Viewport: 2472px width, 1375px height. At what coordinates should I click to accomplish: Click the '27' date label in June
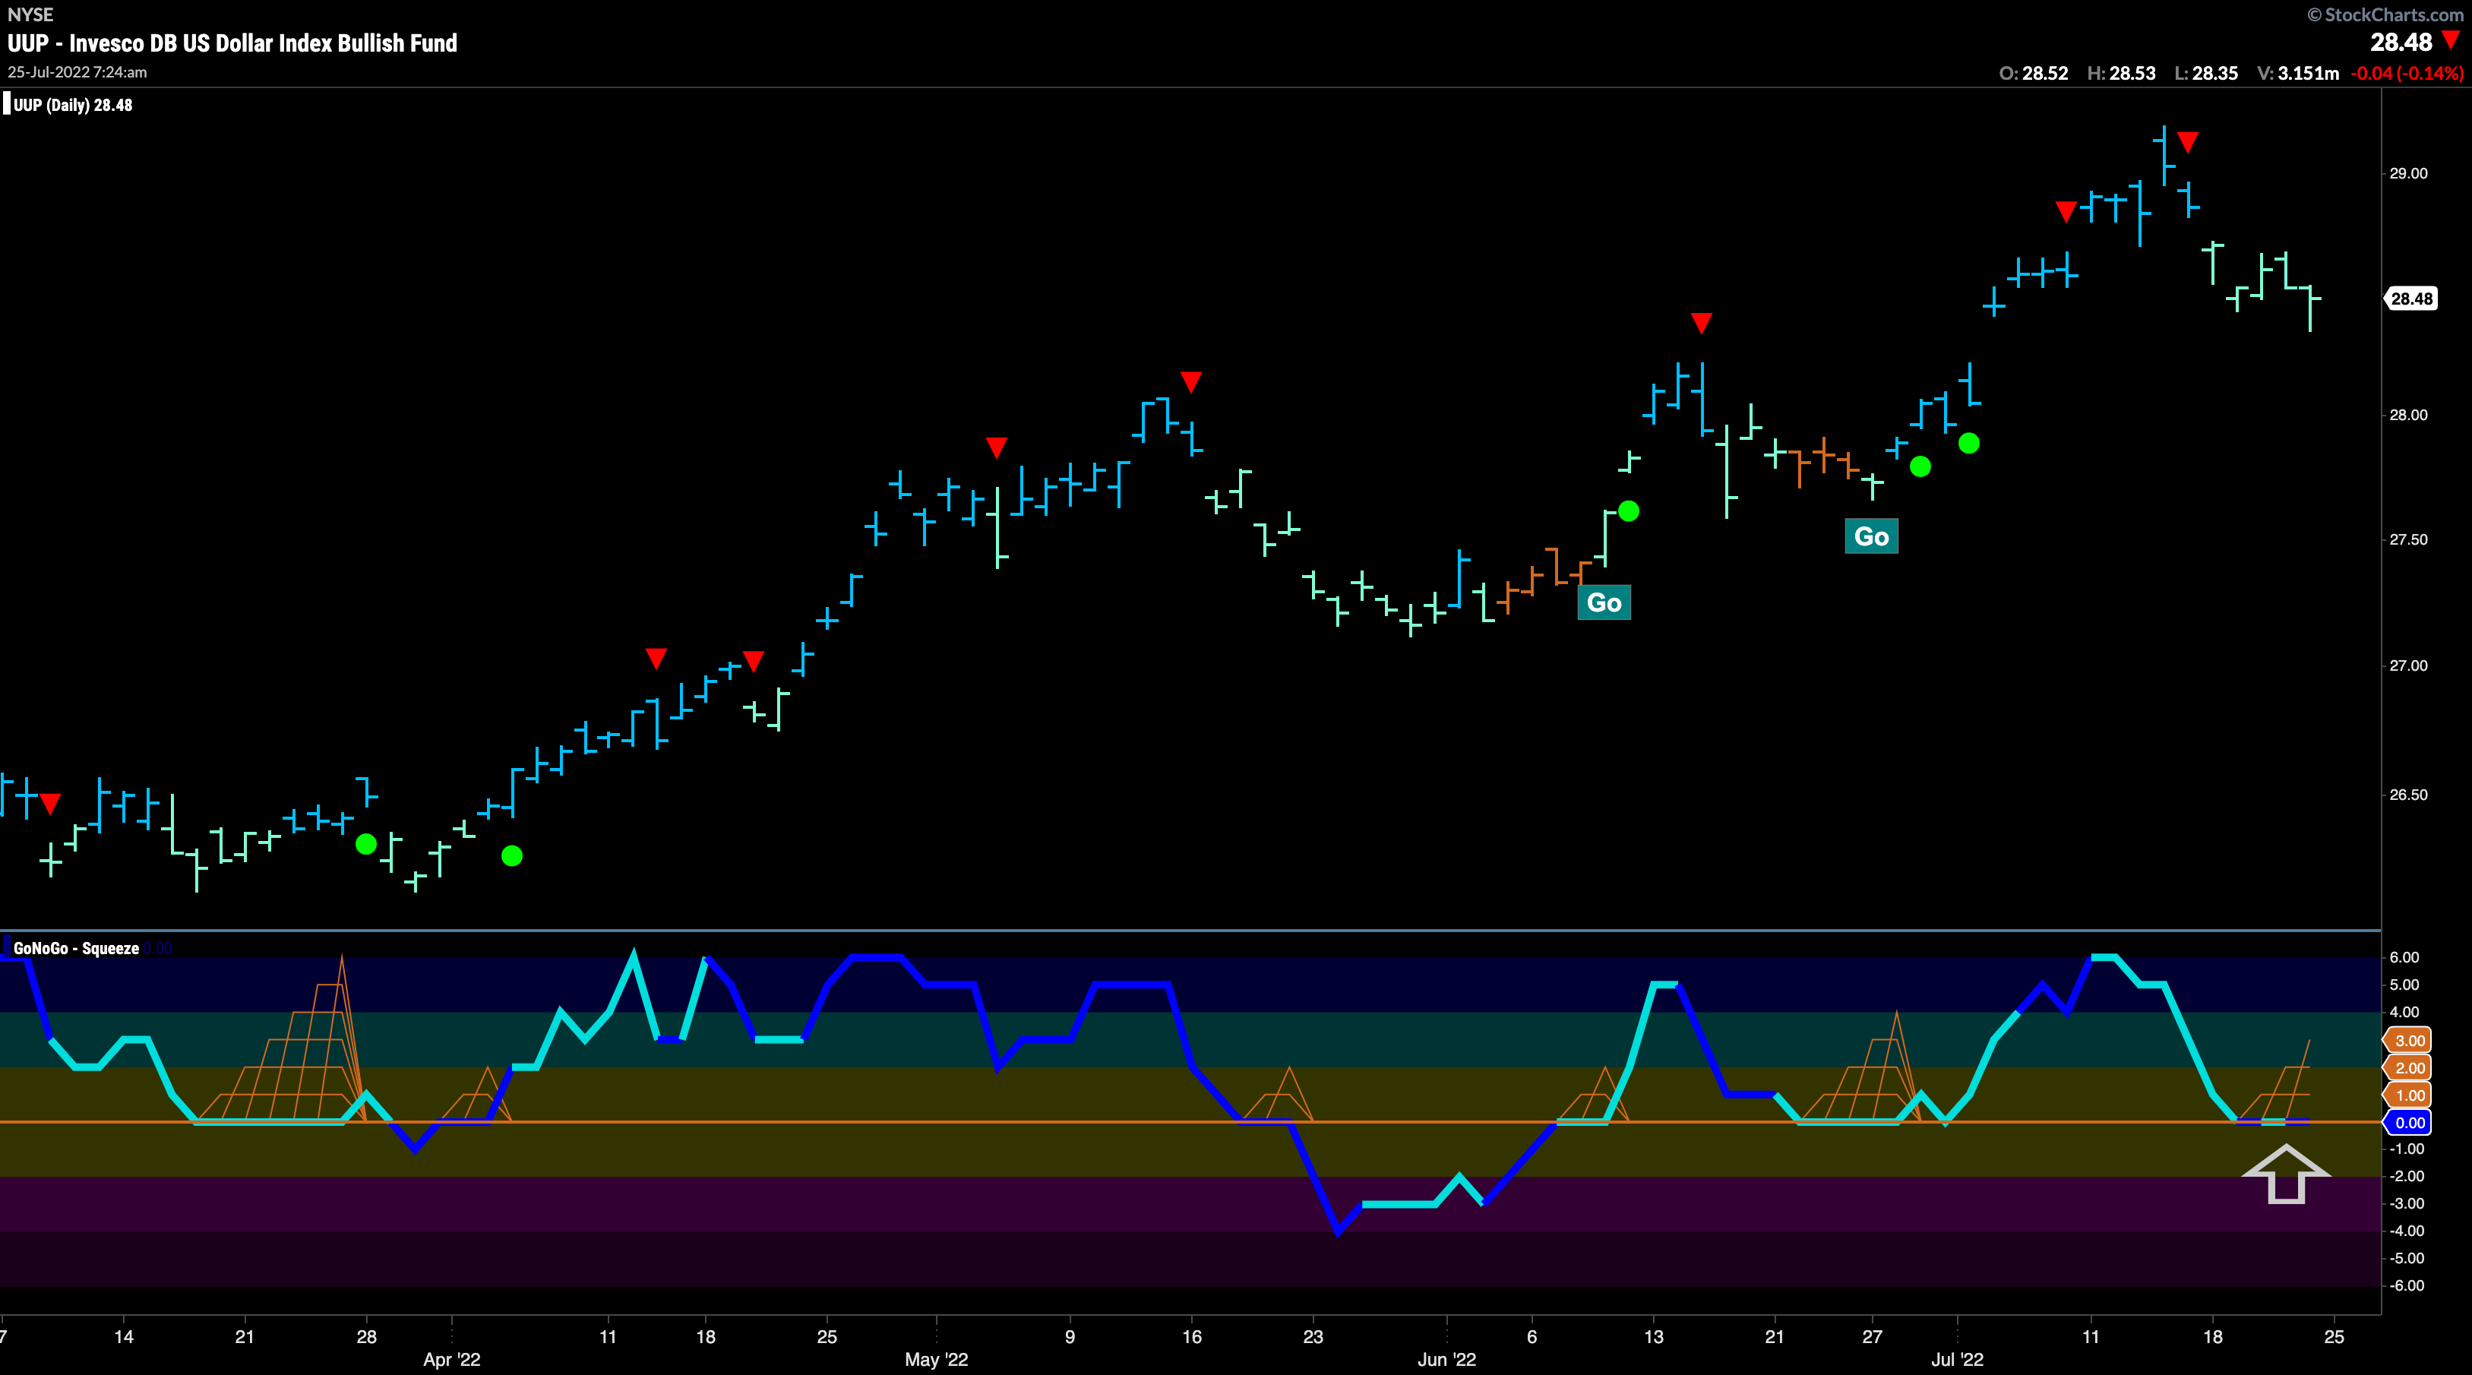click(1873, 1336)
